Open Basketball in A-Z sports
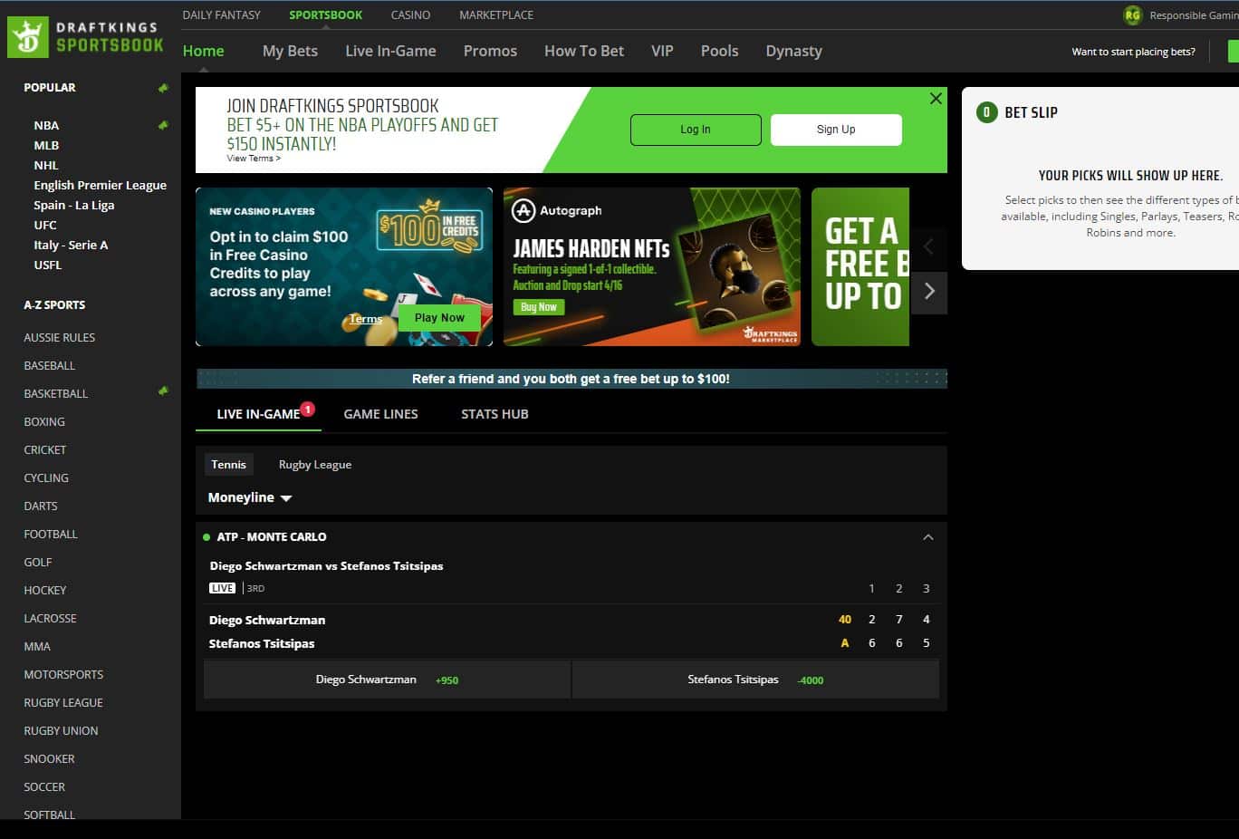This screenshot has width=1239, height=839. pyautogui.click(x=56, y=393)
